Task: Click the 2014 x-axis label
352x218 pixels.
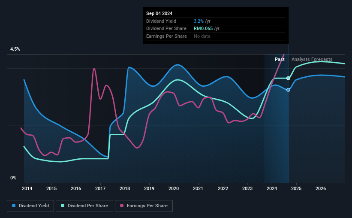Action: click(x=27, y=188)
